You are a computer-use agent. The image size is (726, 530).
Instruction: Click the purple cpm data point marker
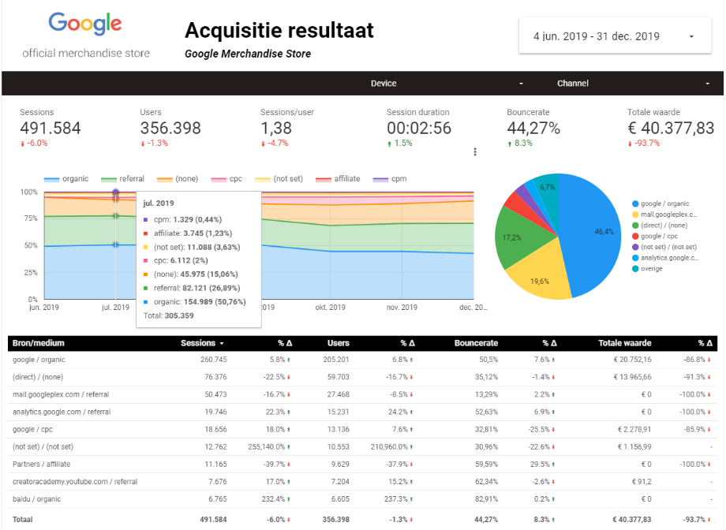click(116, 192)
